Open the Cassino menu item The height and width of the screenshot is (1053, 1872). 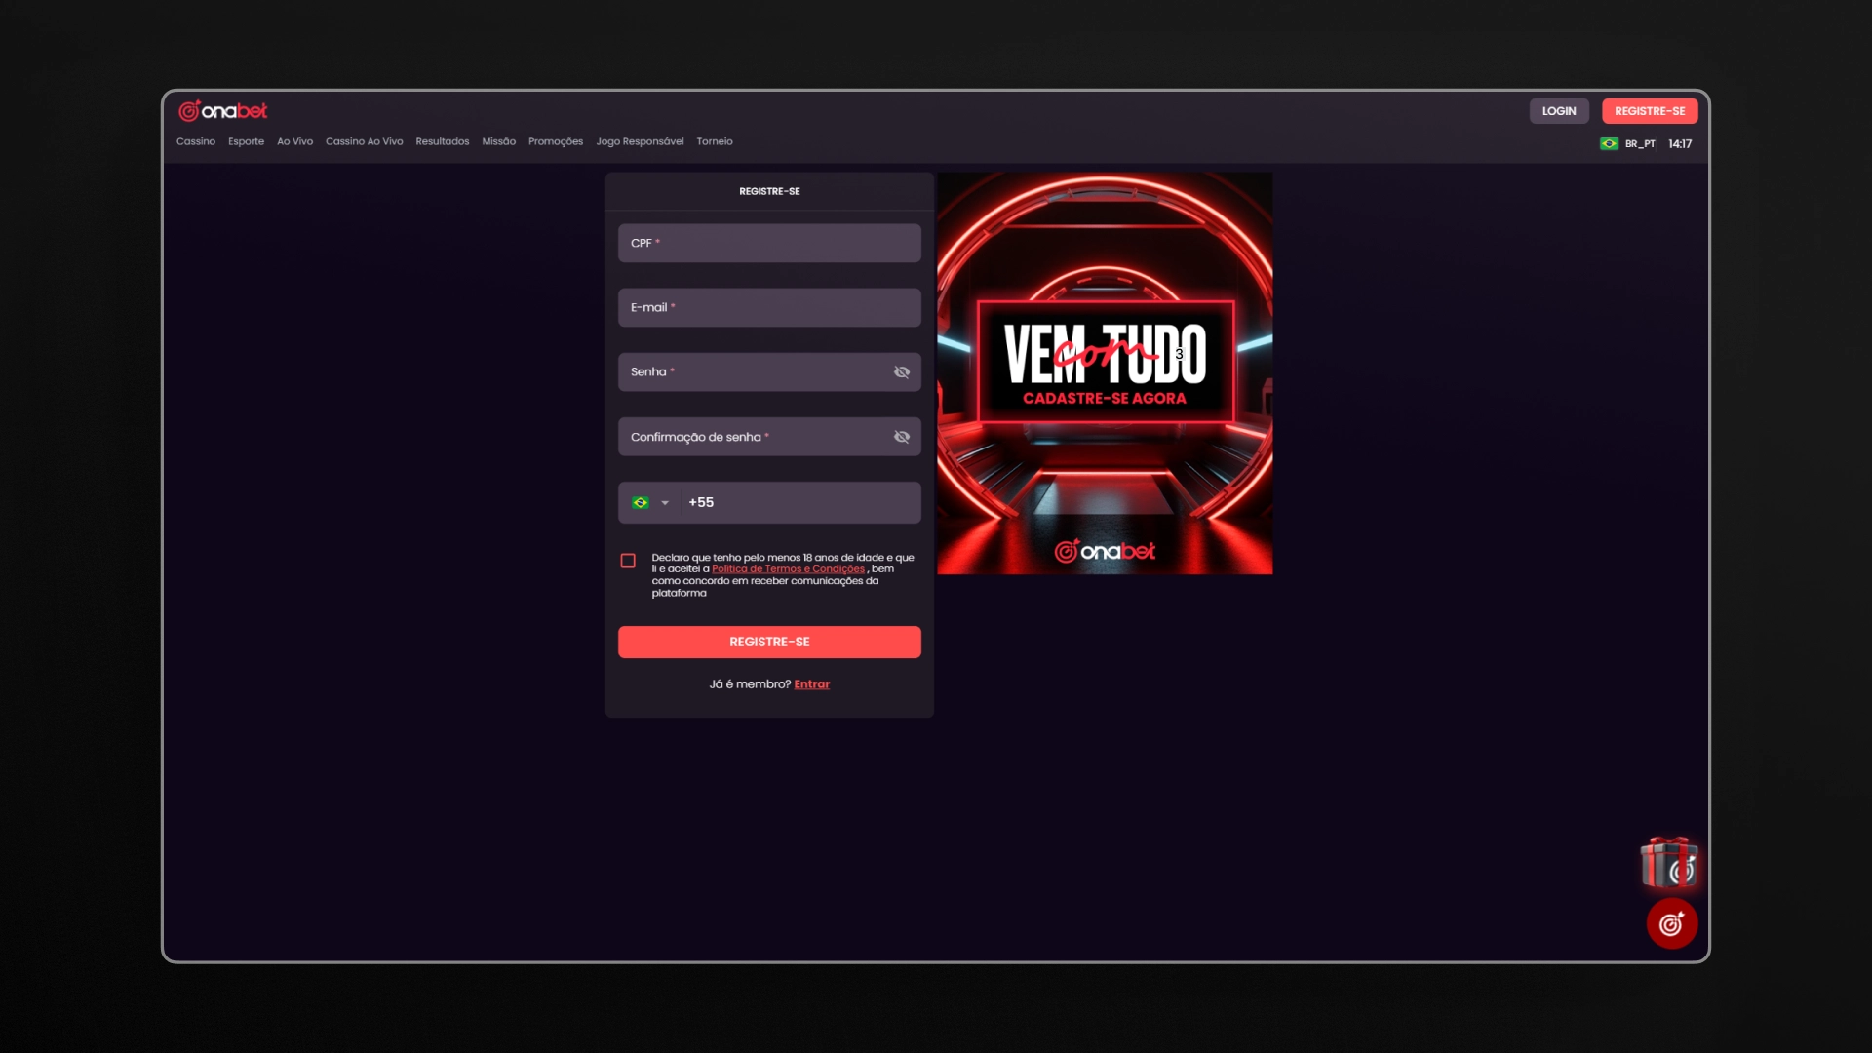[x=196, y=141]
